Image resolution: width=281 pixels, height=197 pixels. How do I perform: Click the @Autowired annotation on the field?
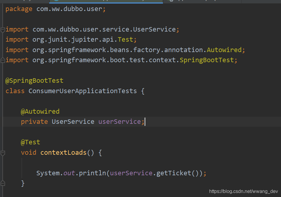(x=40, y=112)
